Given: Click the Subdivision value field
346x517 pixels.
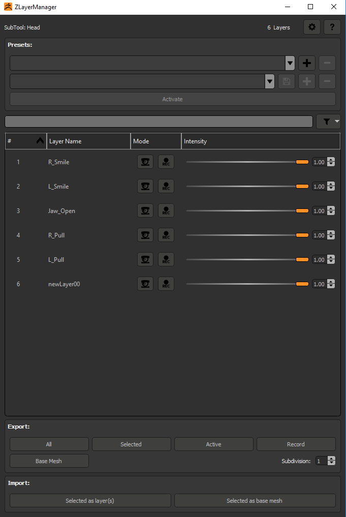Looking at the screenshot, I should tap(322, 461).
